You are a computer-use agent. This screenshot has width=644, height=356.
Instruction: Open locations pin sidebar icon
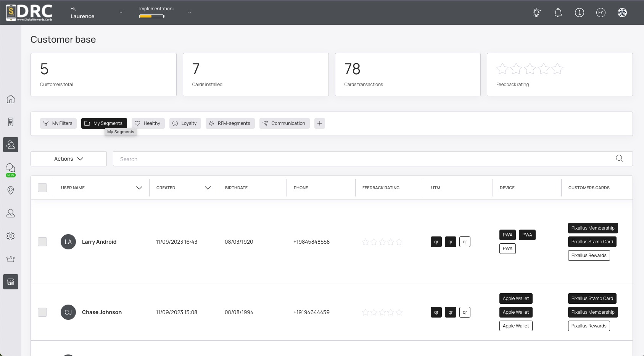coord(11,190)
